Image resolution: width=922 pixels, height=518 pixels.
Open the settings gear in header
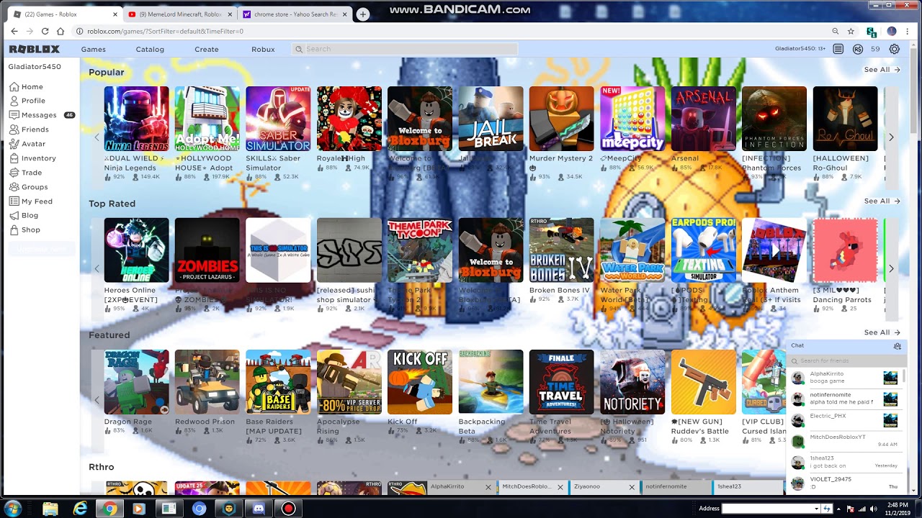894,49
